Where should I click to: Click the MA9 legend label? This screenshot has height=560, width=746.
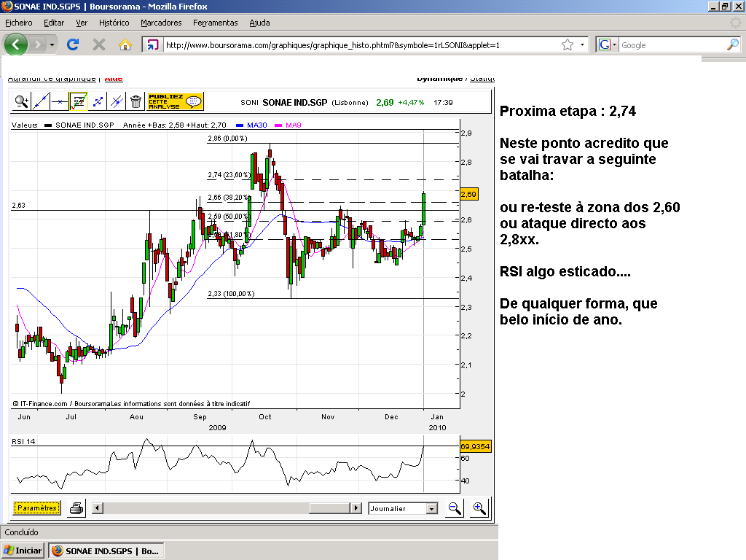293,125
